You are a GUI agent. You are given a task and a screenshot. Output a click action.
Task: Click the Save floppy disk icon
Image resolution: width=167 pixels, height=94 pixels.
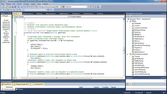(12, 7)
